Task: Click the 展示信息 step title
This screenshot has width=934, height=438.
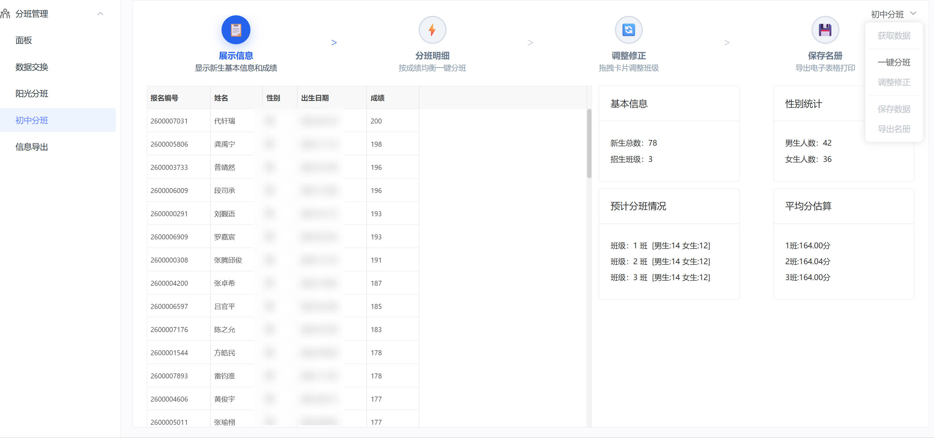Action: point(236,56)
